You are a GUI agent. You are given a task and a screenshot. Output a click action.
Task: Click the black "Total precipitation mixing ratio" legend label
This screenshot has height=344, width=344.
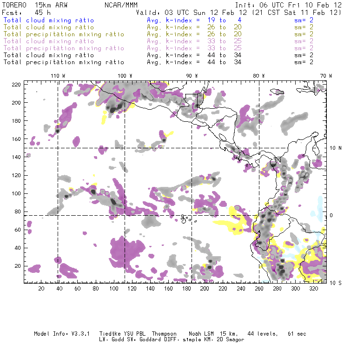[x=64, y=62]
